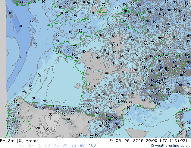191x148 pixels.
Task: Choose the 90 legend color label
Action: pyautogui.click(x=65, y=146)
